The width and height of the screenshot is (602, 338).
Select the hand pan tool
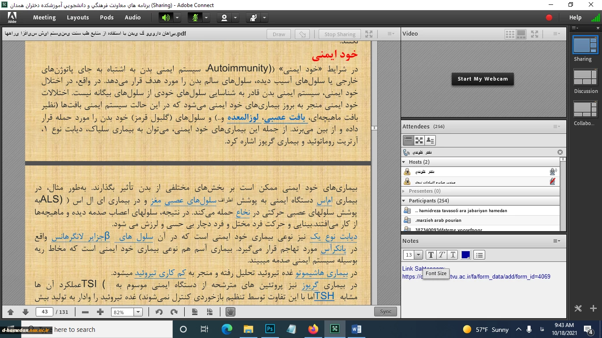[230, 312]
